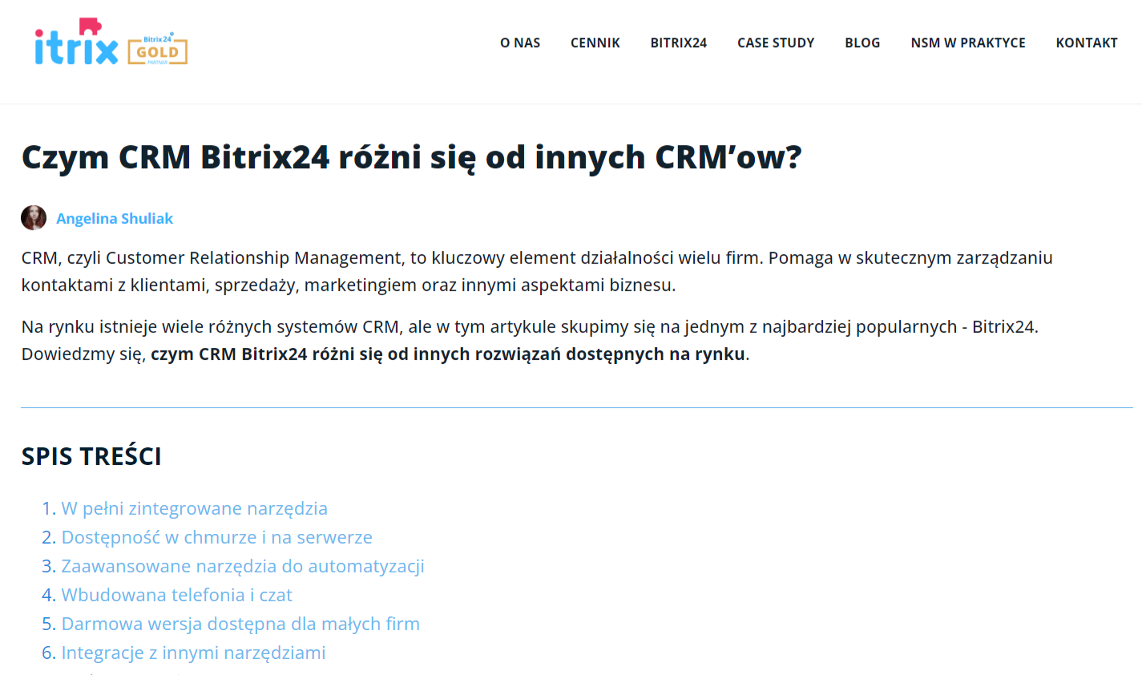Click the article title heading
The image size is (1142, 675).
point(411,157)
